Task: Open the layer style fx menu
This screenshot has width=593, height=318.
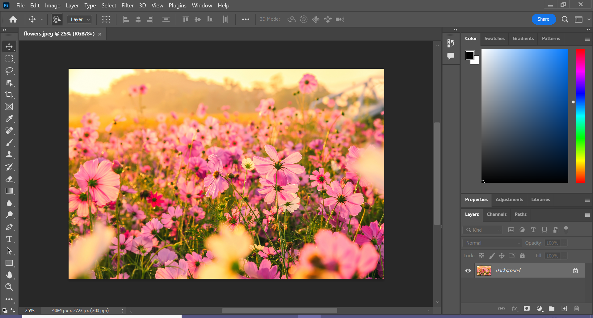Action: click(x=514, y=308)
